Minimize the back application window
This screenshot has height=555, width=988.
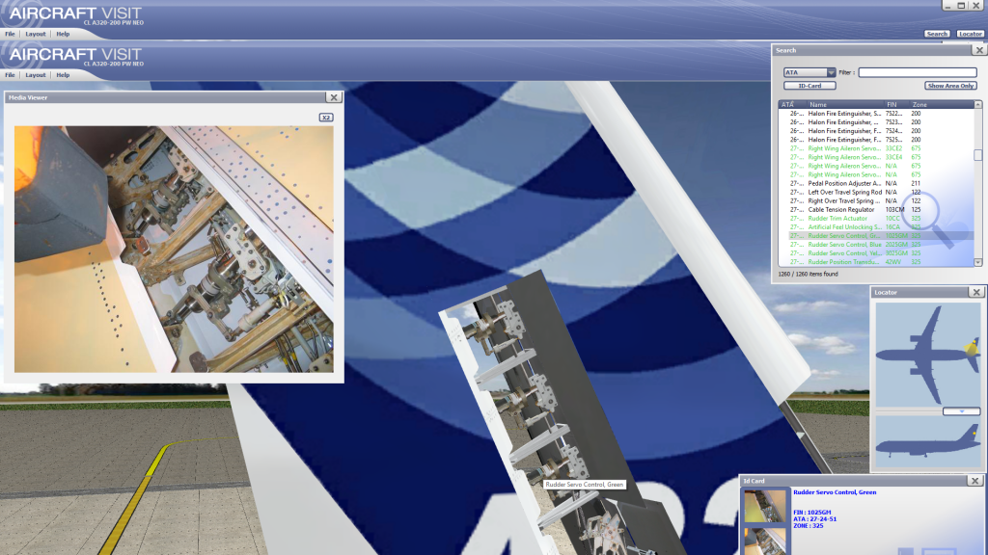[x=948, y=5]
